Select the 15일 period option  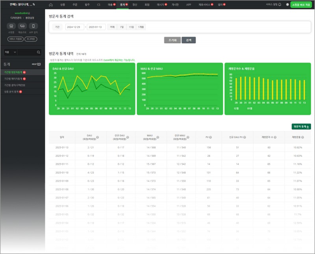[x=131, y=27]
